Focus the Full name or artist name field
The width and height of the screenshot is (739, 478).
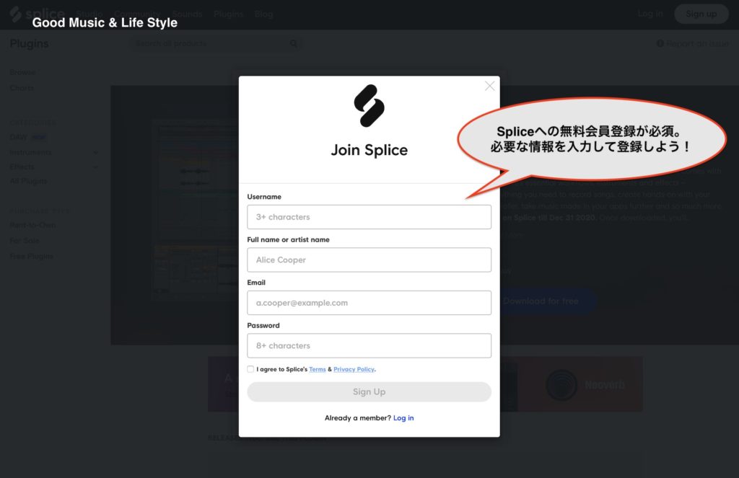(369, 260)
